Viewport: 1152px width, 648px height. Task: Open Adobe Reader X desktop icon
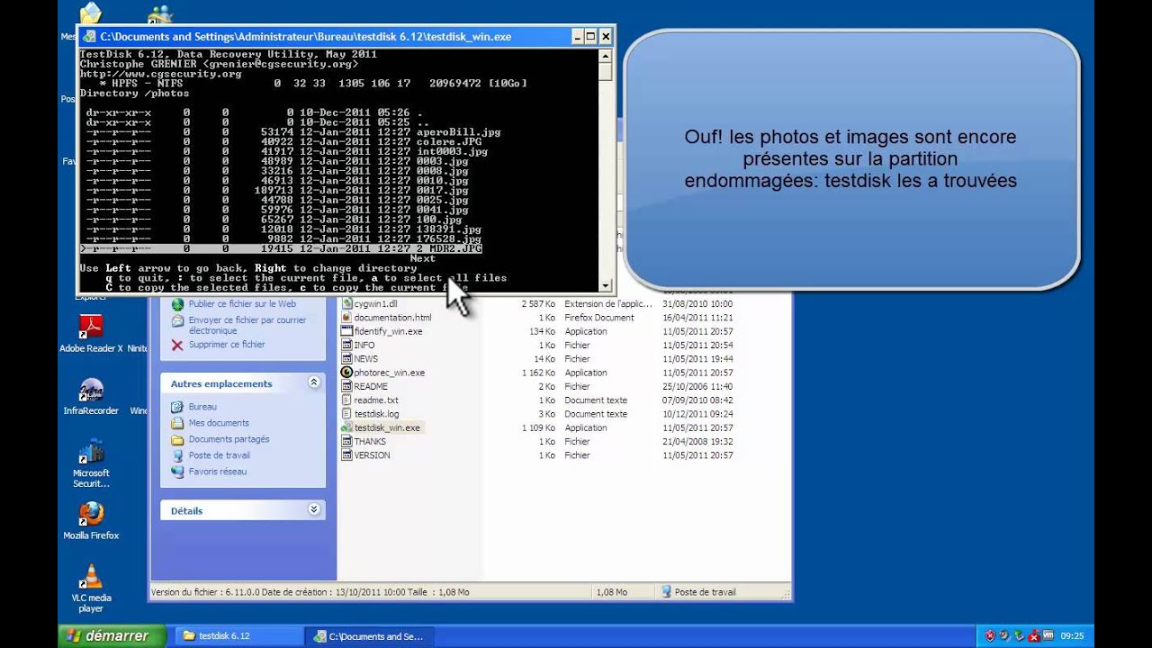(x=91, y=327)
